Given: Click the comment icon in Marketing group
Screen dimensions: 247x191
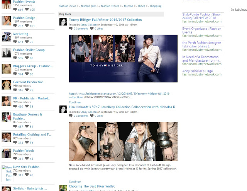Looking at the screenshot, I should 15,42.
